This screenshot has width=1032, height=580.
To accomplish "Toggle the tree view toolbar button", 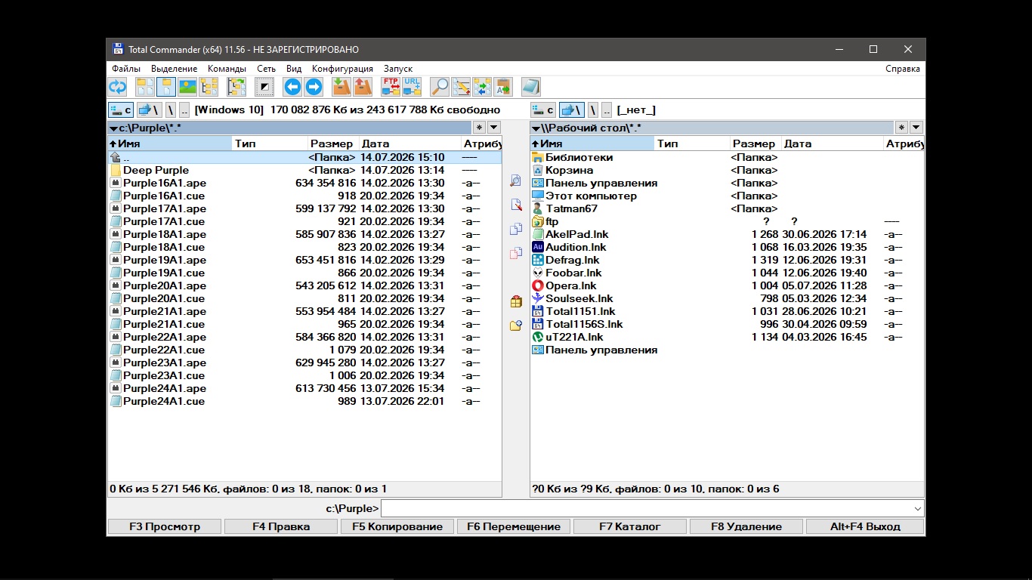I will pyautogui.click(x=209, y=87).
